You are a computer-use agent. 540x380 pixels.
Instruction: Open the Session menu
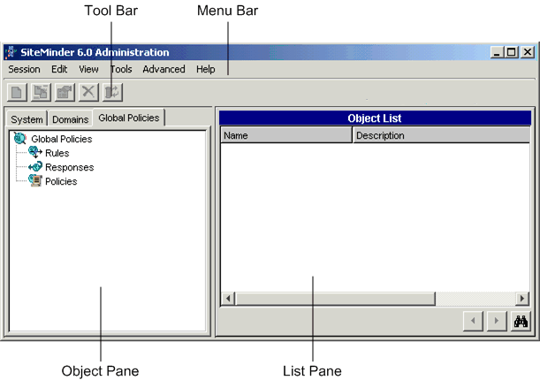tap(24, 69)
